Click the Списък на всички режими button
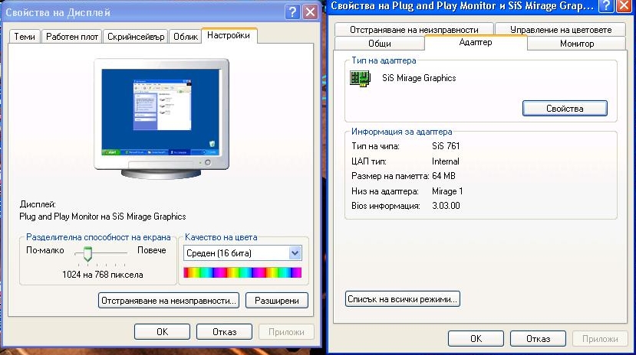 (402, 299)
